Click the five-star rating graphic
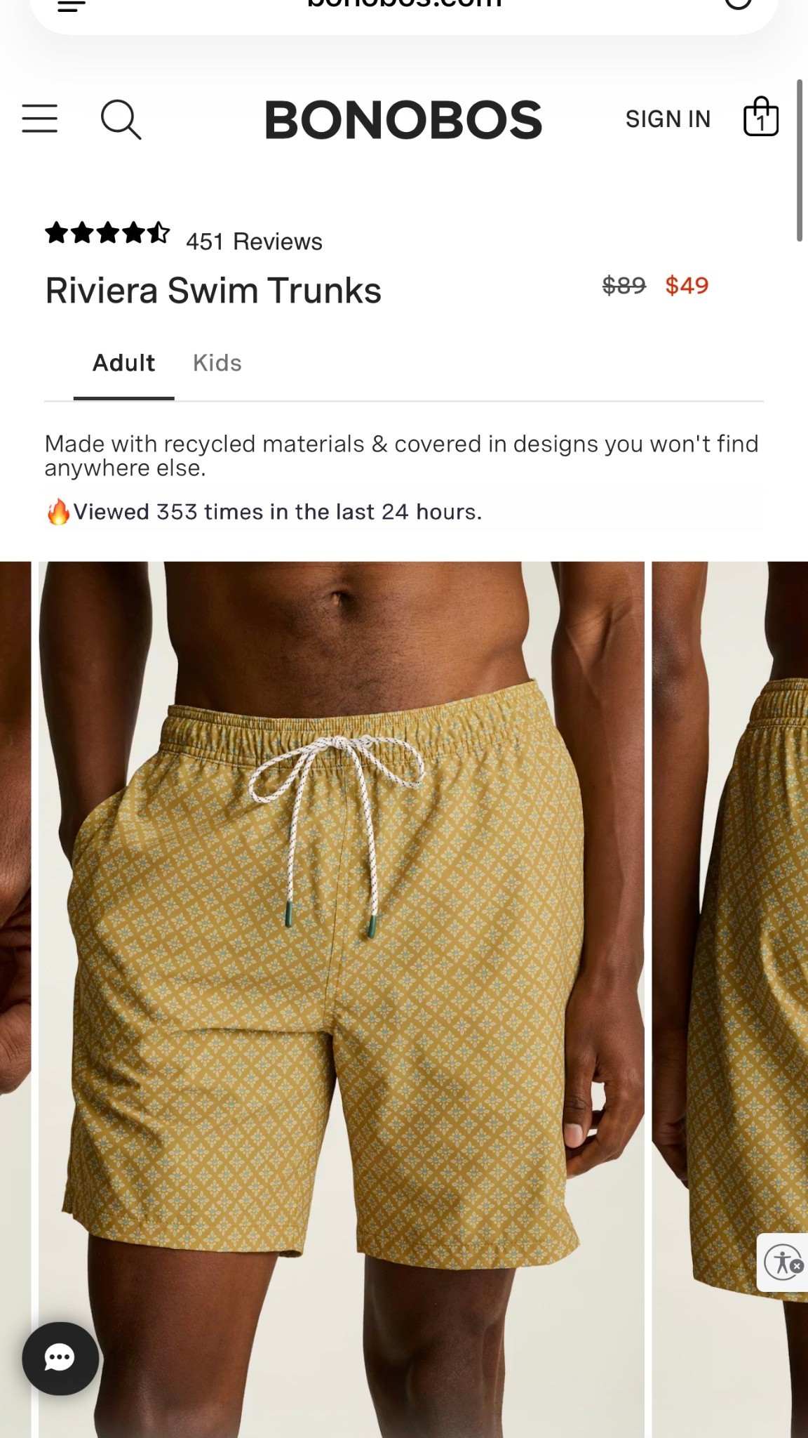 107,232
